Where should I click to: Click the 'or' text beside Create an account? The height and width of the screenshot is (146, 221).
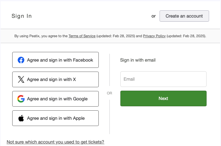tap(154, 16)
